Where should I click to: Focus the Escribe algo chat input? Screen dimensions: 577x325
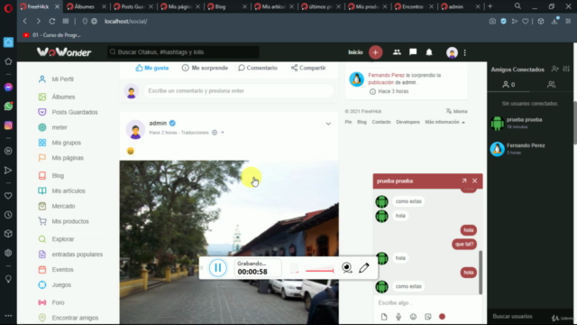(x=427, y=302)
